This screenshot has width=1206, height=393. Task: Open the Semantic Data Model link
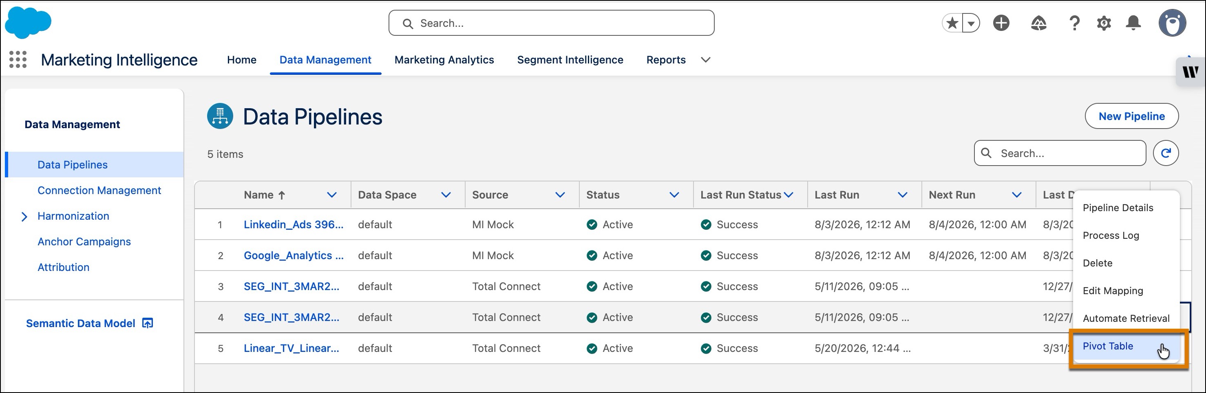81,323
